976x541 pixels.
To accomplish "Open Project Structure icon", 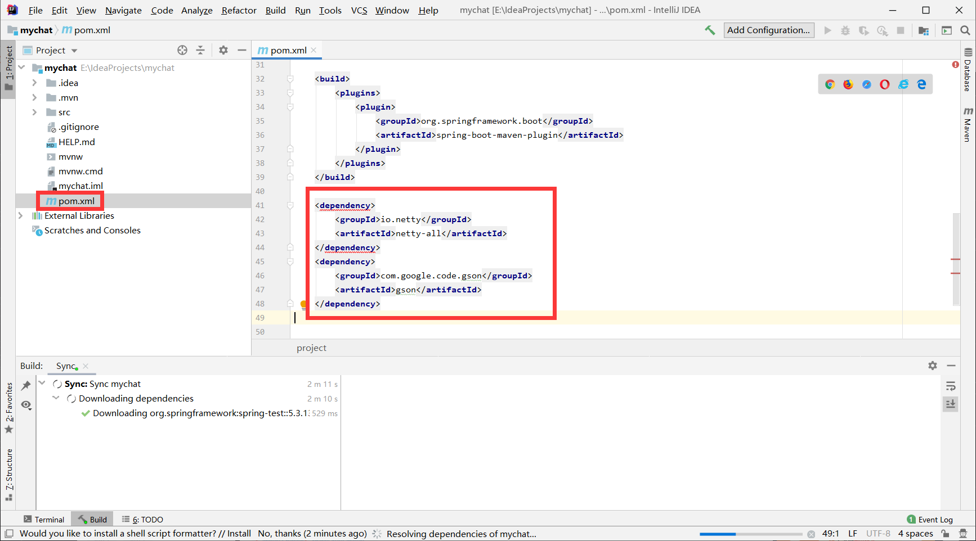I will click(924, 30).
